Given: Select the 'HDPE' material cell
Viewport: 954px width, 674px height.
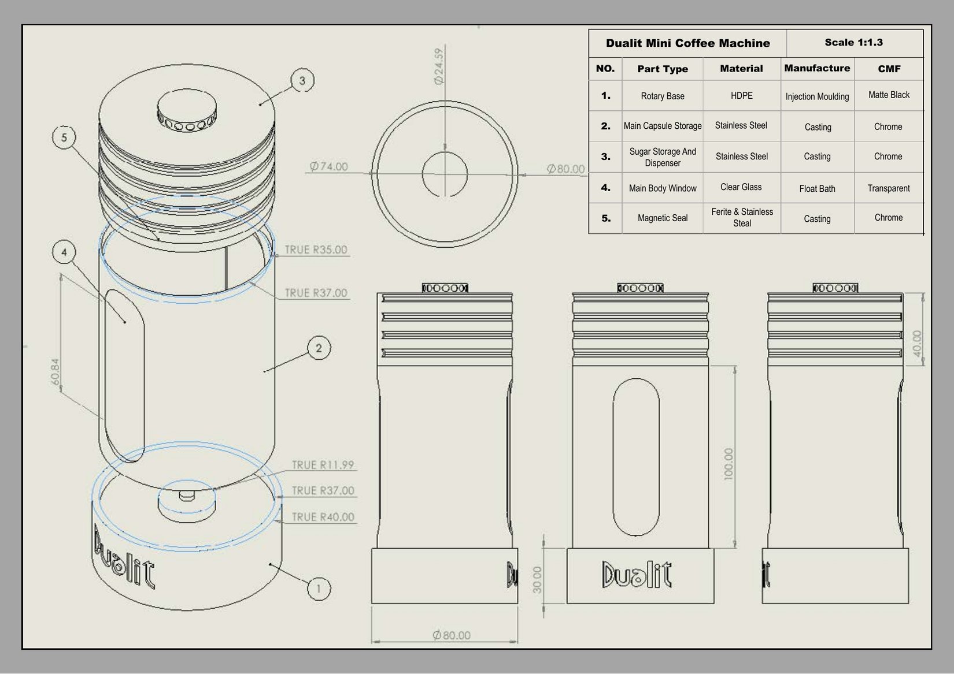Looking at the screenshot, I should [741, 96].
